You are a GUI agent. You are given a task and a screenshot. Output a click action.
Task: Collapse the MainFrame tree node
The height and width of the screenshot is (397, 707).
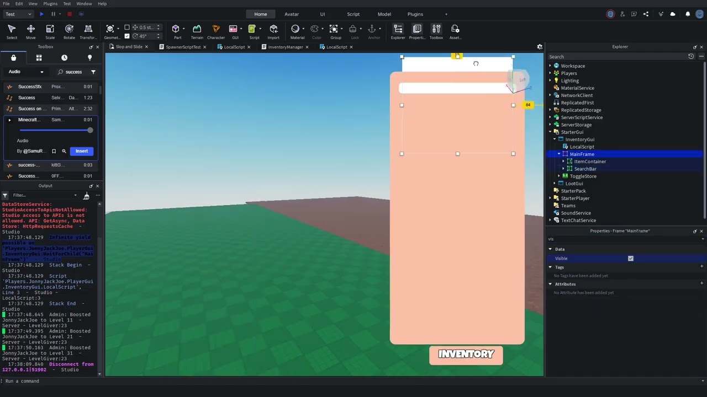point(559,154)
